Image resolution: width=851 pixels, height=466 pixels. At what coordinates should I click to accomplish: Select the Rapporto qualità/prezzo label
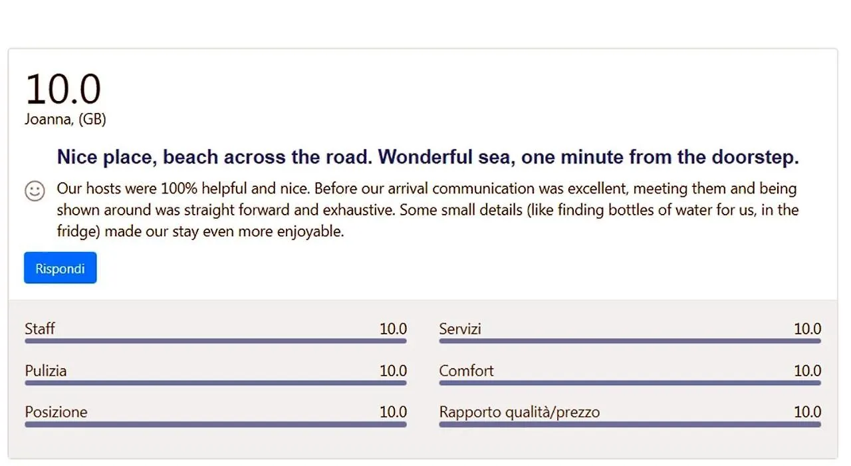pyautogui.click(x=519, y=412)
